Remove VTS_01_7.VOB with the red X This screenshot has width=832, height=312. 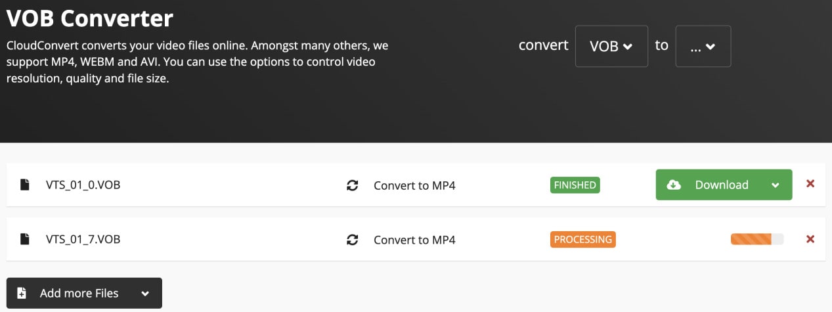810,239
